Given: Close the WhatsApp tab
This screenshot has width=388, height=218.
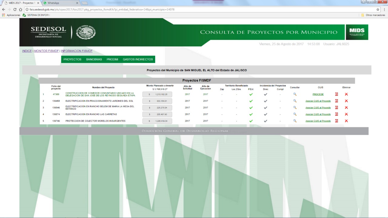Looking at the screenshot, I should tap(77, 3).
